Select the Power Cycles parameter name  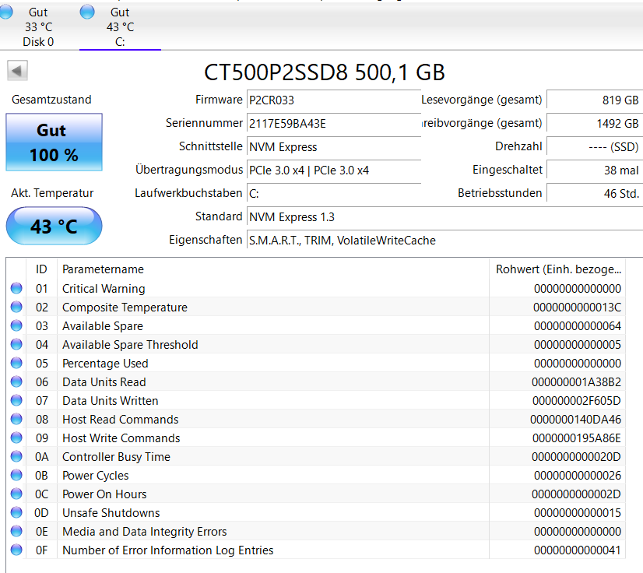tap(96, 476)
